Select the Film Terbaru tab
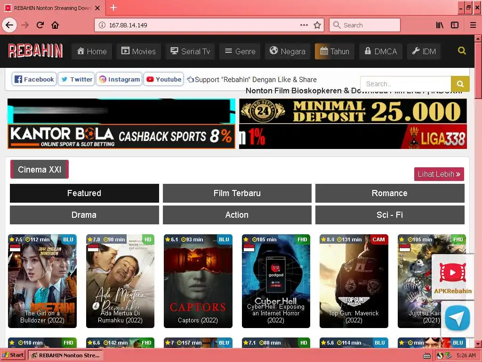482x362 pixels. click(x=237, y=193)
